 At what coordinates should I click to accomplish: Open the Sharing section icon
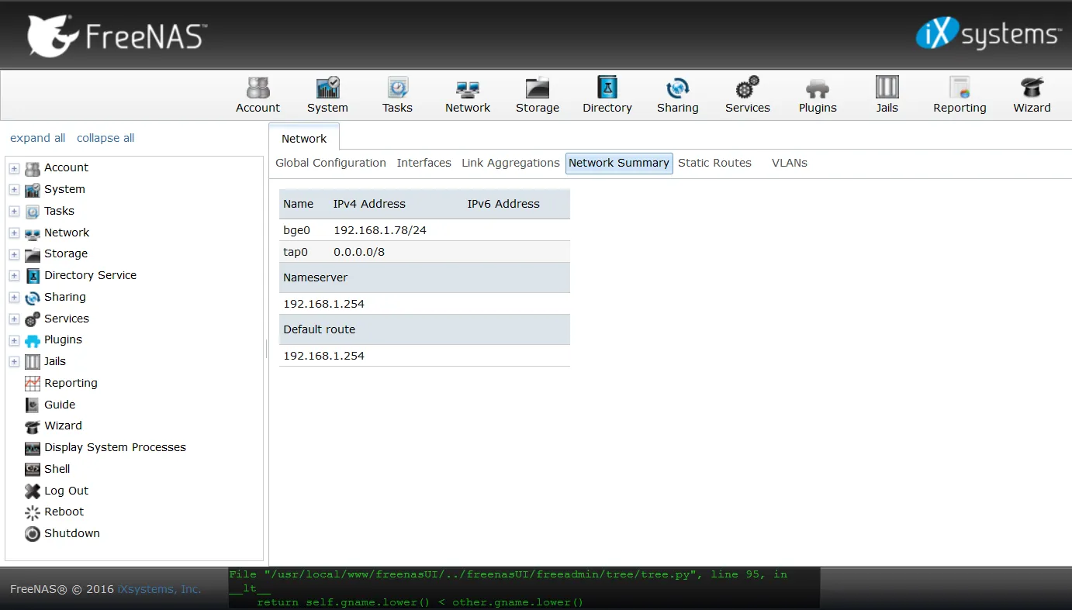pos(677,93)
